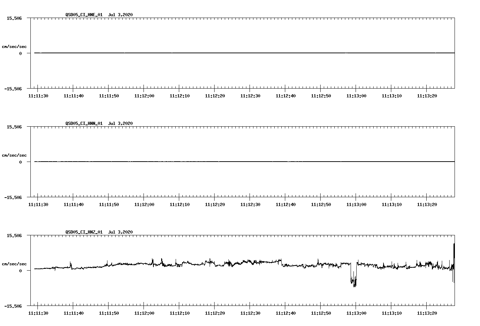Click the 11:12:10 time label under HNE plot
The image size is (480, 326).
(180, 96)
